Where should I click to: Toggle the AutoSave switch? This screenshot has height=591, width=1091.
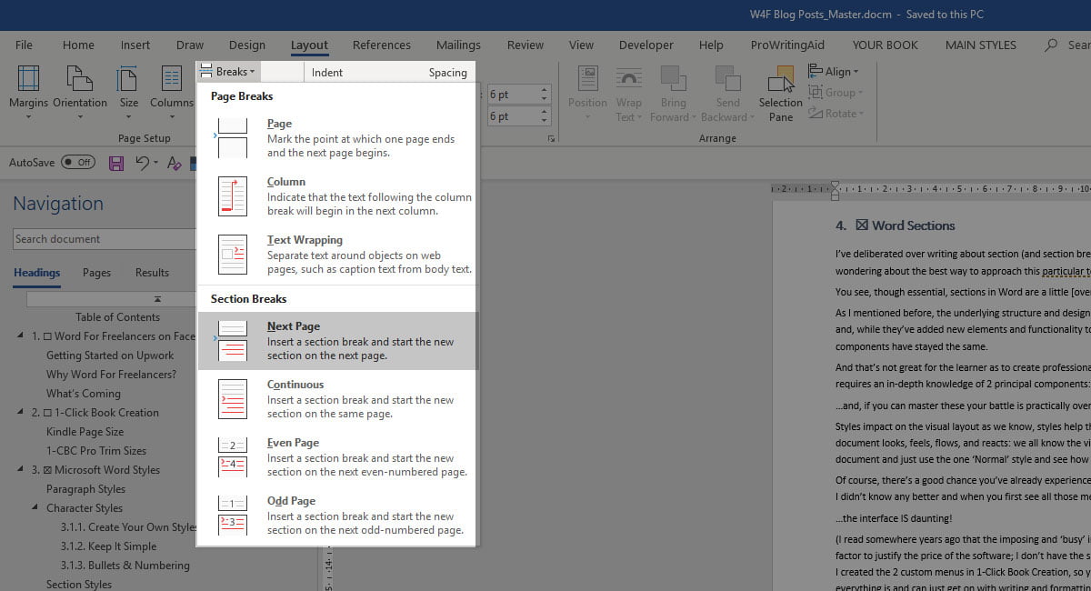click(x=77, y=163)
